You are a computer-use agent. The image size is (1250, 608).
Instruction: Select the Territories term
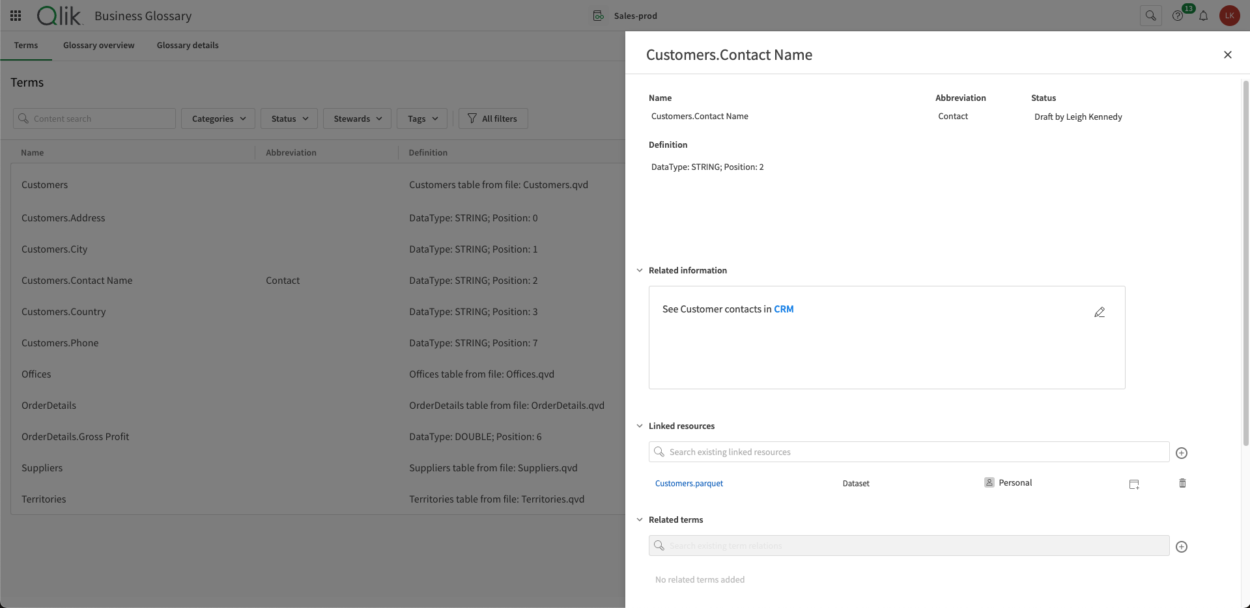(x=44, y=499)
